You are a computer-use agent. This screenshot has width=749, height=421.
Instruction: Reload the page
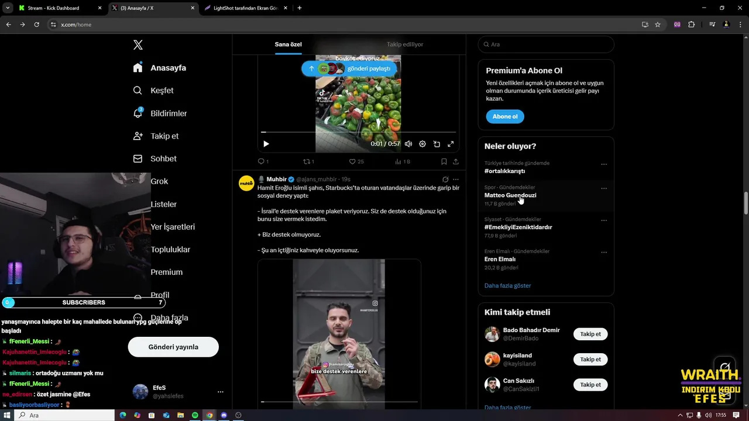tap(36, 25)
